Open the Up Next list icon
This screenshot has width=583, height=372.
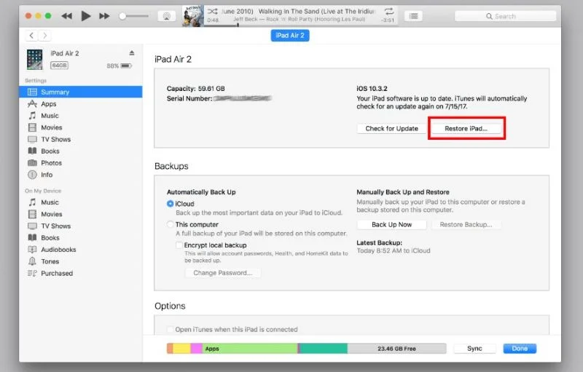(413, 16)
